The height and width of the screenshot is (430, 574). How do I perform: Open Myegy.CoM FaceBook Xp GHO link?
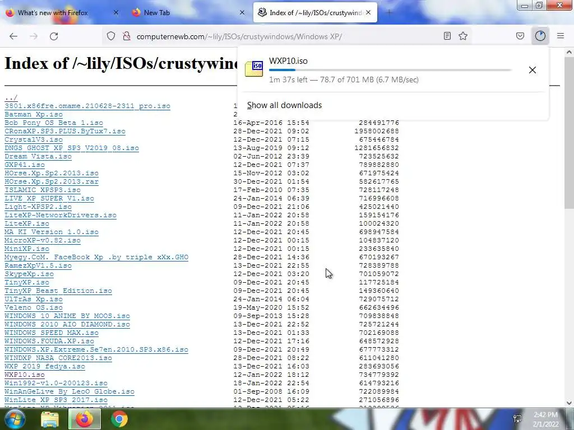[x=96, y=258]
